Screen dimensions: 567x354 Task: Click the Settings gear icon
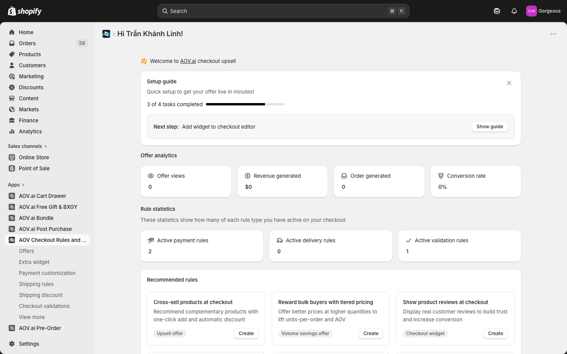click(12, 344)
